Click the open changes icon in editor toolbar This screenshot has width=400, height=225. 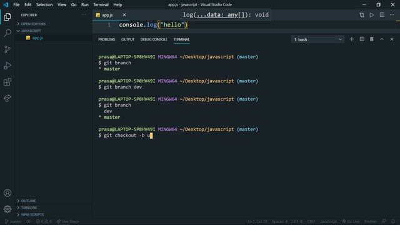pyautogui.click(x=362, y=15)
